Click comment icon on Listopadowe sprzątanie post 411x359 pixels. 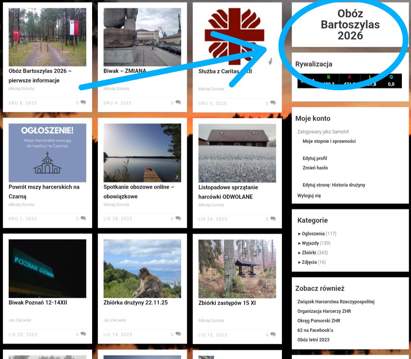coord(273,219)
